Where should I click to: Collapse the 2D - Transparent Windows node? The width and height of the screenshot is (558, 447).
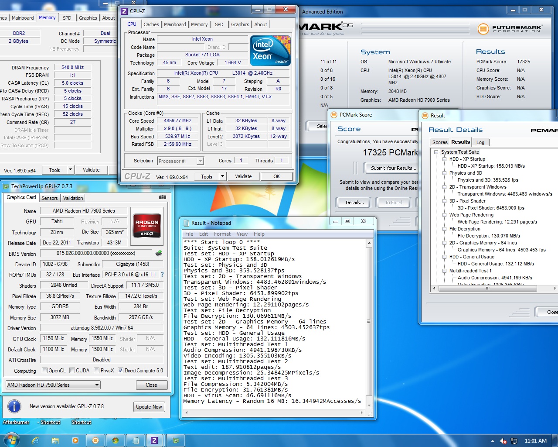444,187
